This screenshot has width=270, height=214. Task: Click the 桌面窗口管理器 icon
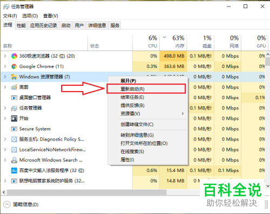[14, 98]
